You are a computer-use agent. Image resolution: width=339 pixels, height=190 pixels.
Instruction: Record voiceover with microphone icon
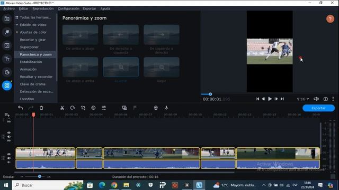(166, 108)
